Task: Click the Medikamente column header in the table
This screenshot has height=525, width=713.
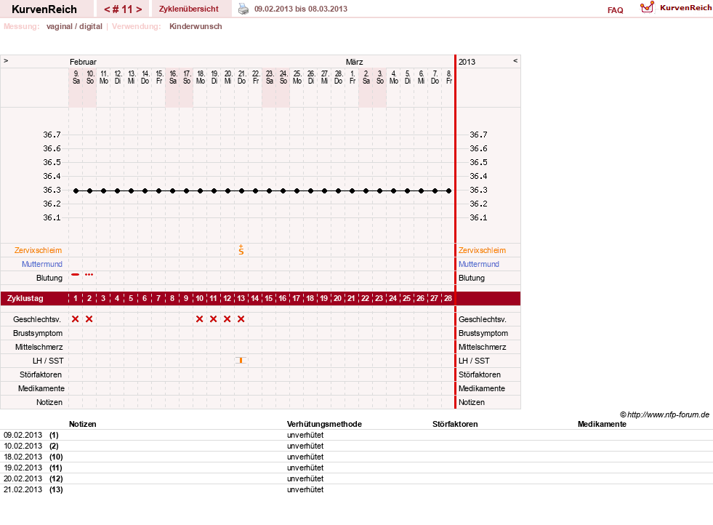Action: [602, 424]
